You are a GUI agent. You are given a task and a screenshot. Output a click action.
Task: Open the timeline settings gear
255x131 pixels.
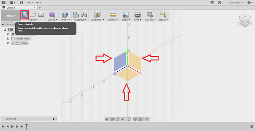[x=252, y=126]
